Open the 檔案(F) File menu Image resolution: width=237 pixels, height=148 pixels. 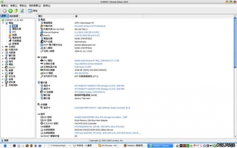4,6
